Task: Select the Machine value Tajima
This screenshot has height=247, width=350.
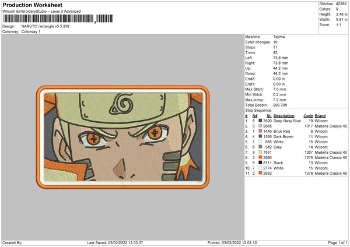Action: tap(279, 37)
